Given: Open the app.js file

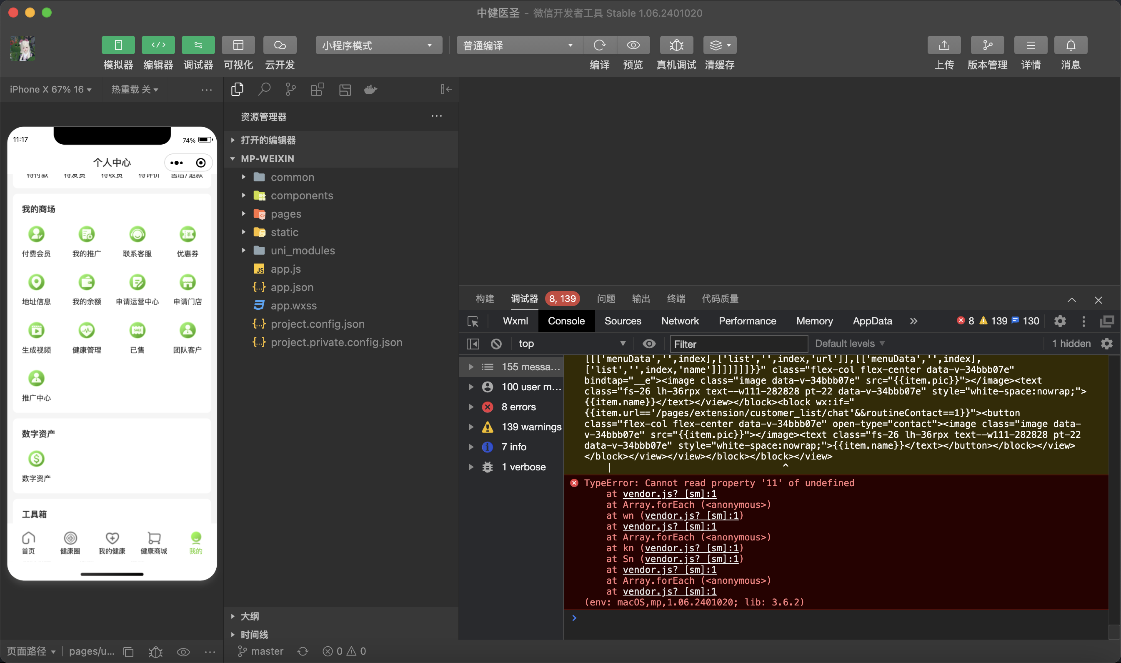Looking at the screenshot, I should [342, 269].
